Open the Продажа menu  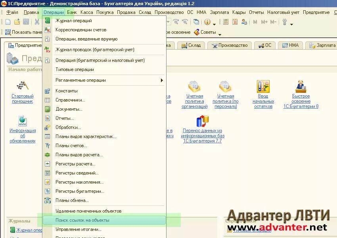coord(126,12)
